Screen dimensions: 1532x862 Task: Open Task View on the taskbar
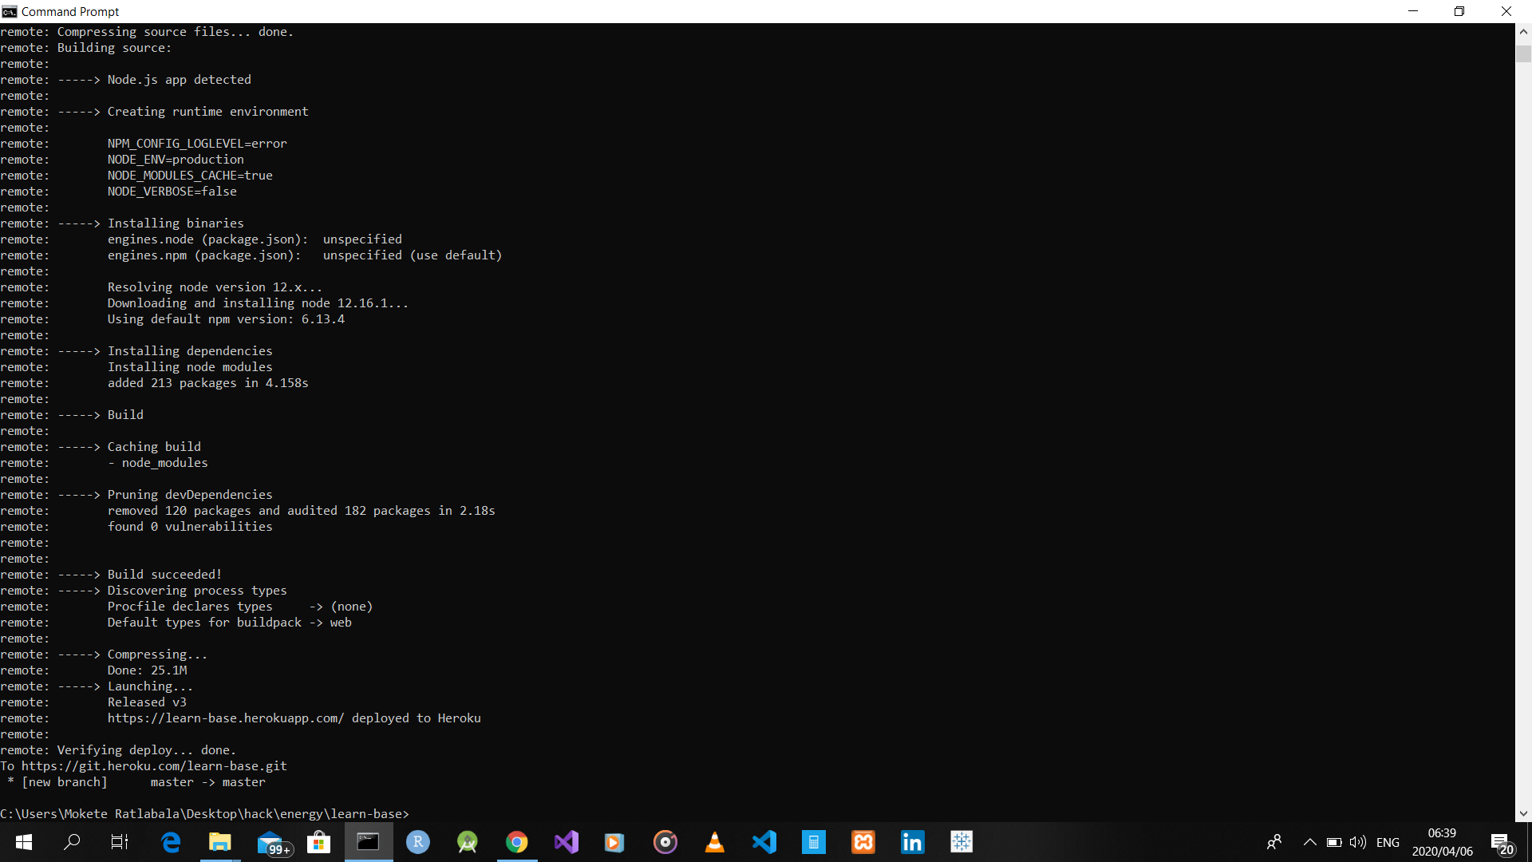[x=120, y=842]
